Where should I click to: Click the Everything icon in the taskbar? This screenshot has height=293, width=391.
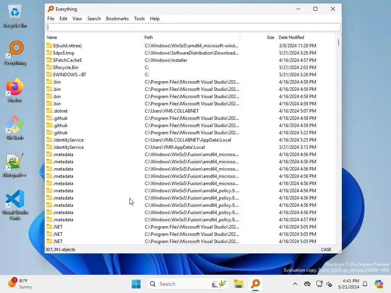[x=255, y=284]
